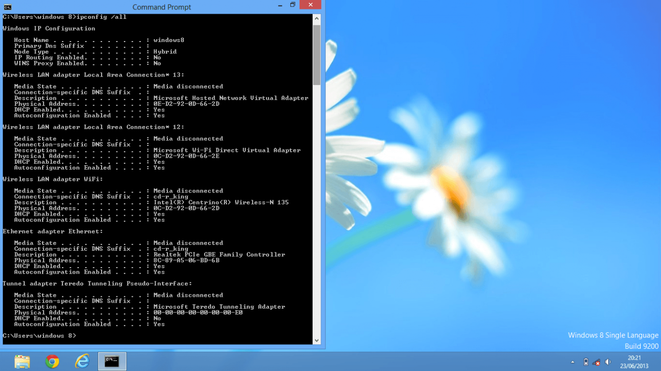Click the volume speaker tray icon
Screen dimensions: 661x371
pos(608,362)
